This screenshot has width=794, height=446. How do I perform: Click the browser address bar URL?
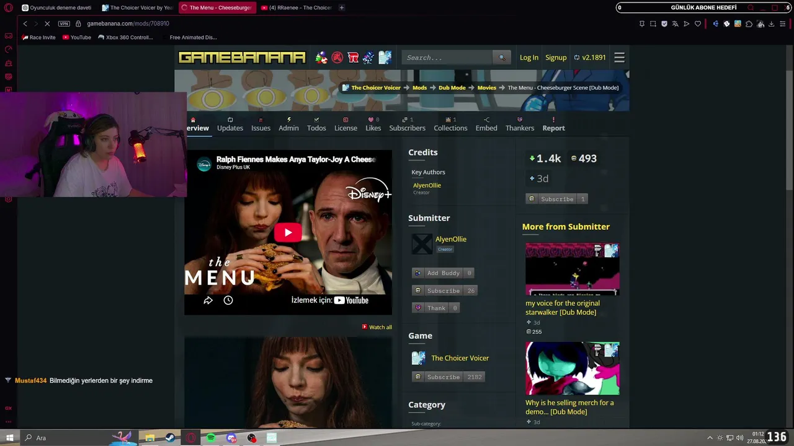tap(128, 24)
